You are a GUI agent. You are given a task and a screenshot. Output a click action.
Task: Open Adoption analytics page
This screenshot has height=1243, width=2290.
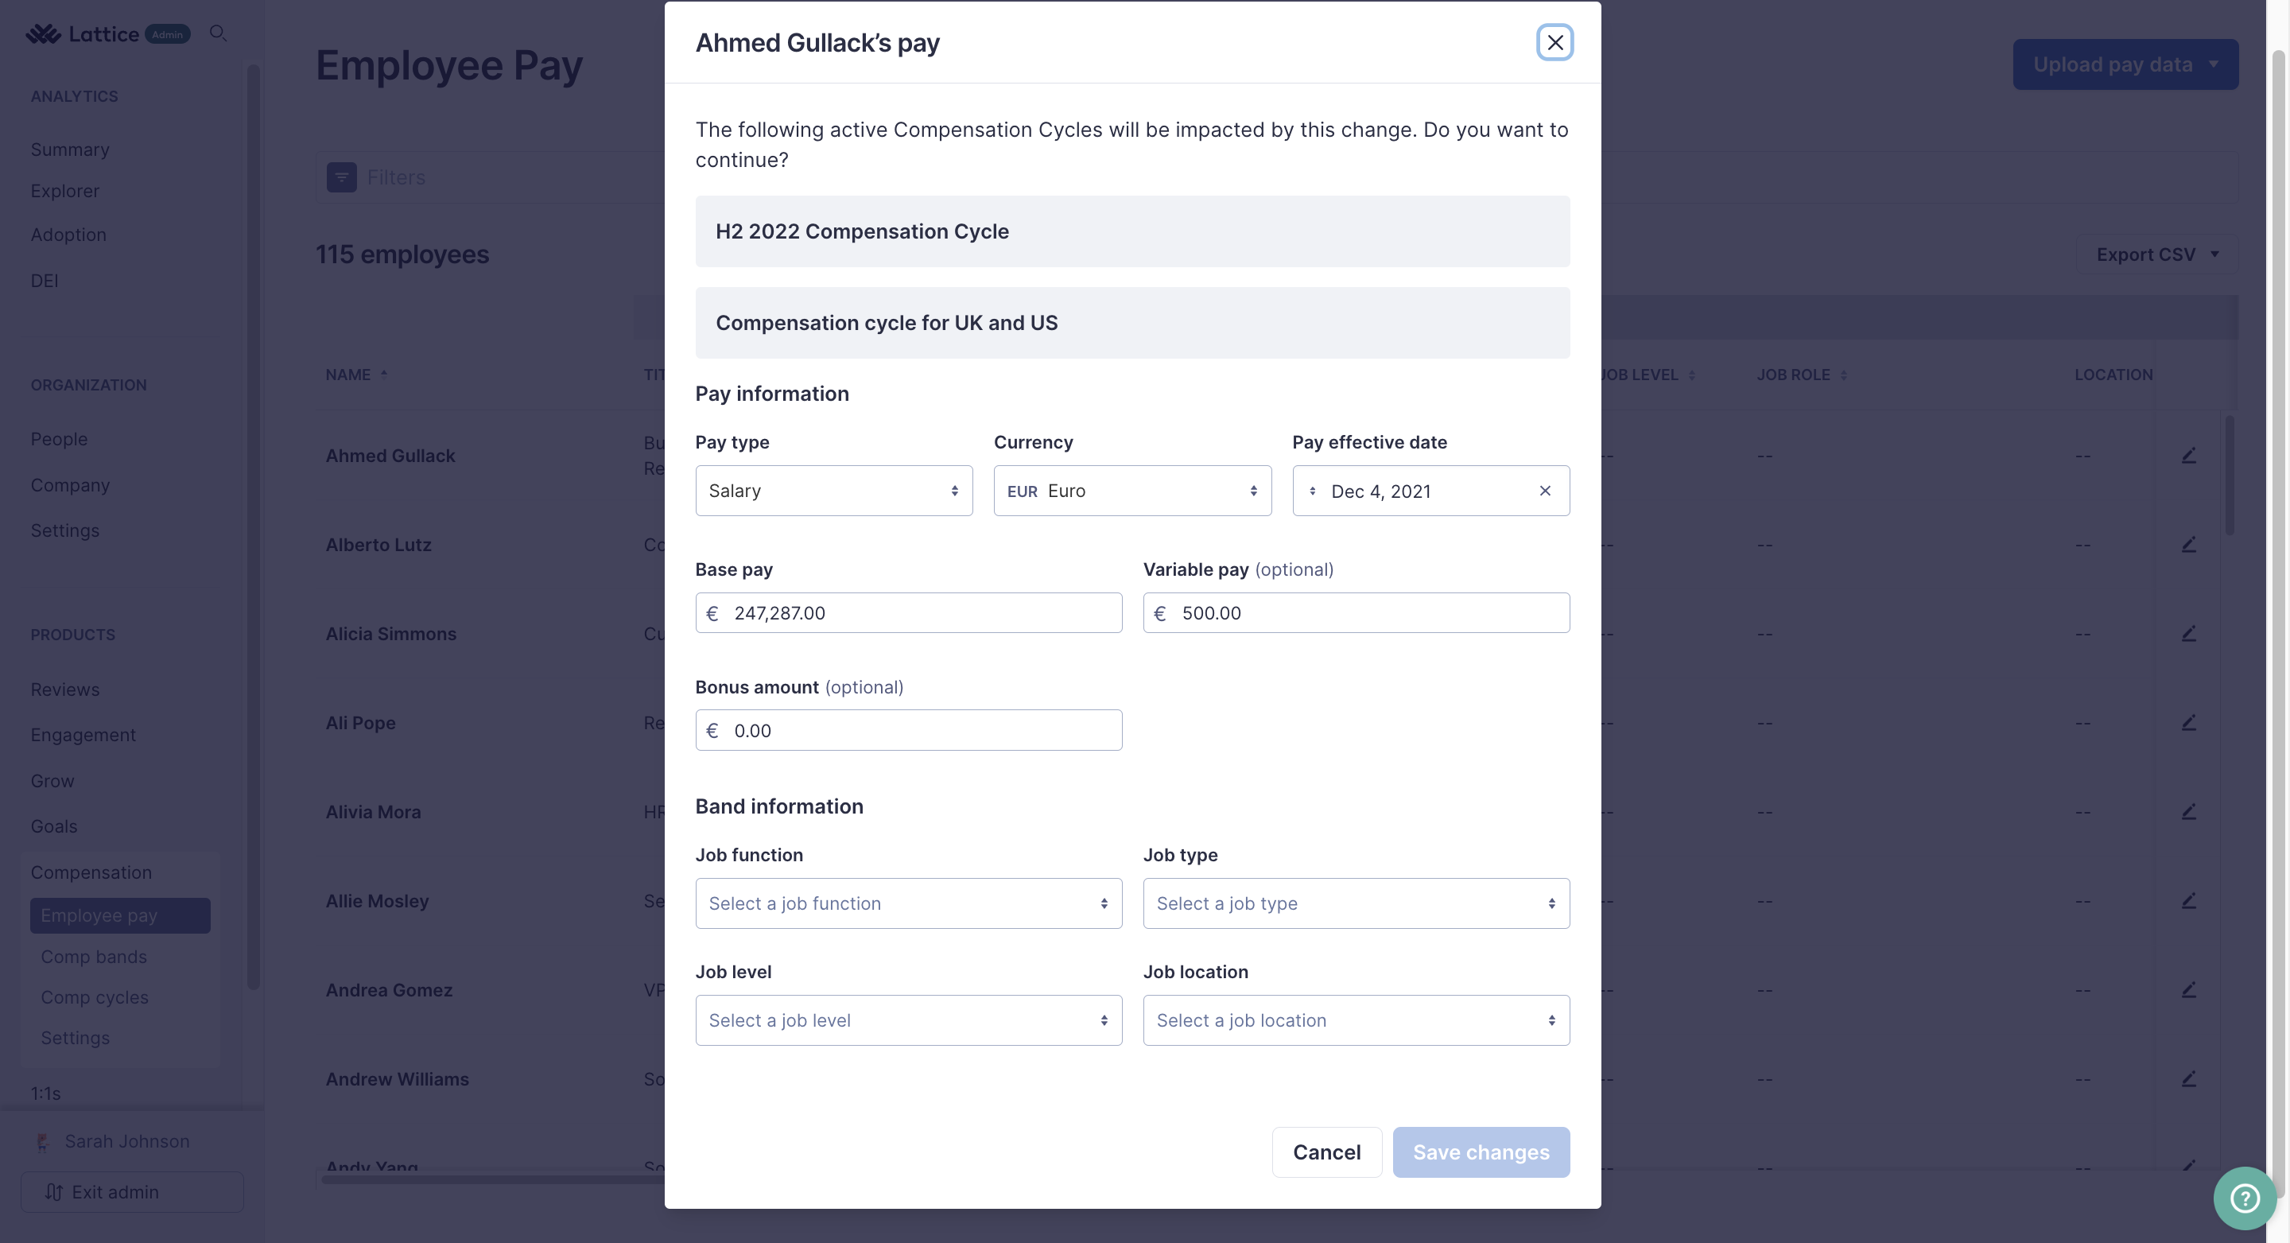[68, 234]
